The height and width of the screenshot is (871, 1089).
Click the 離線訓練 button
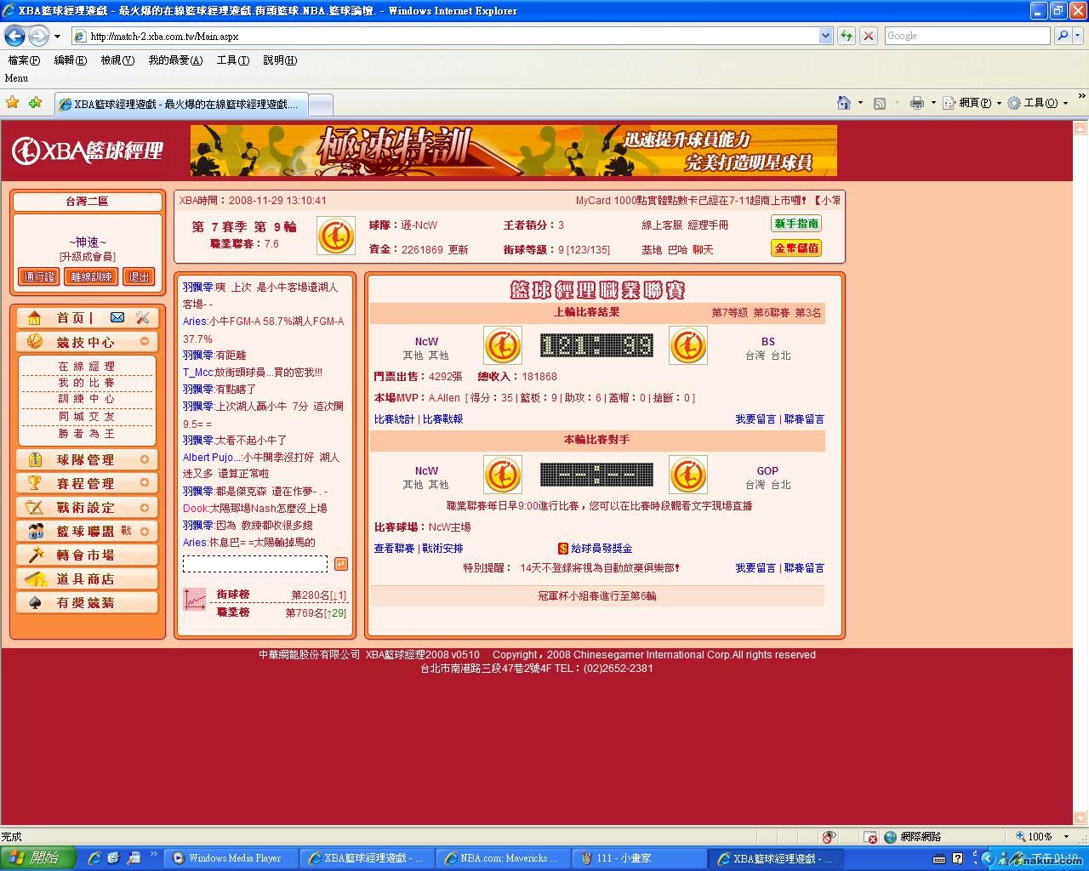[91, 276]
